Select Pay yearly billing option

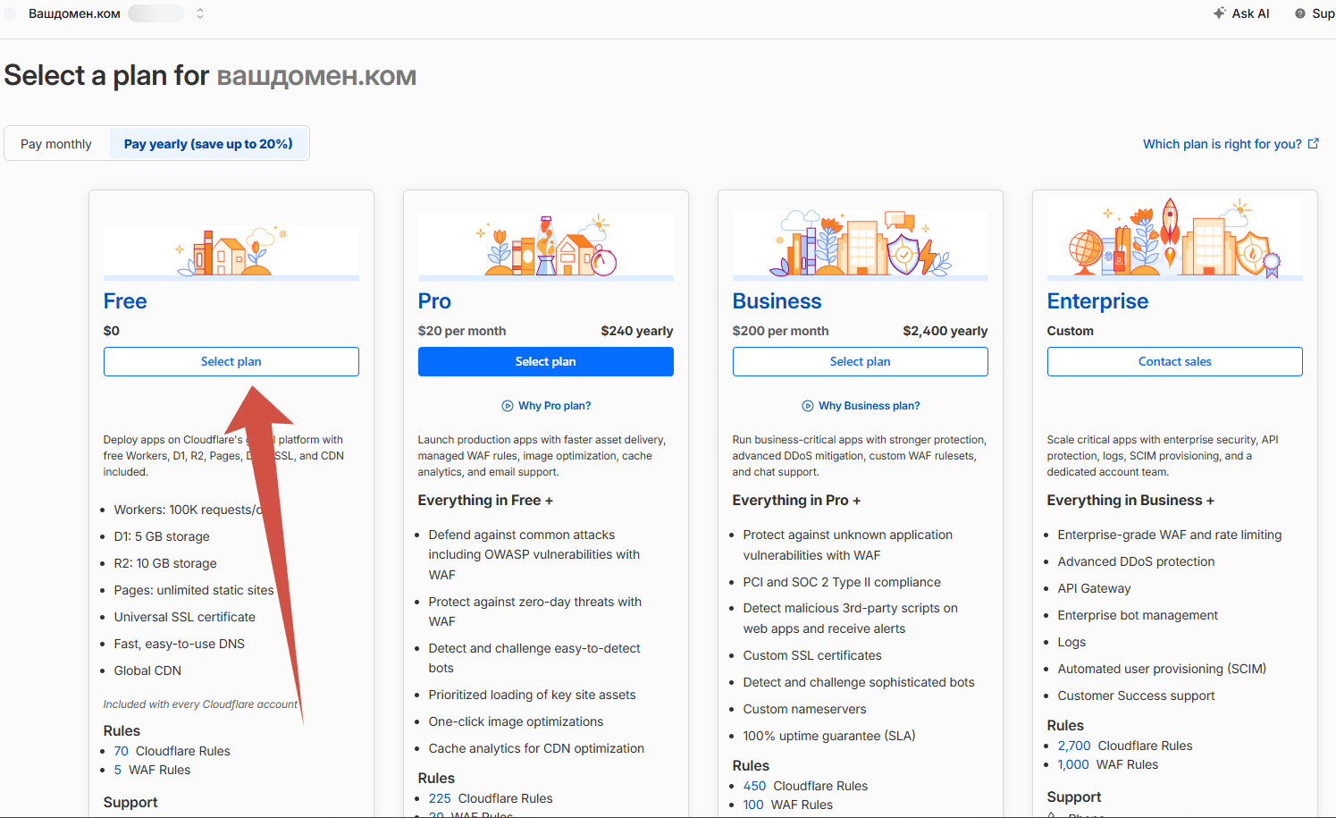(208, 144)
